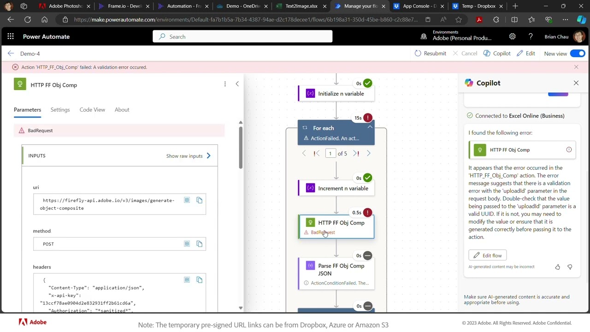Click the For each loop header
Viewport: 590px width, 332px height.
coord(336,133)
